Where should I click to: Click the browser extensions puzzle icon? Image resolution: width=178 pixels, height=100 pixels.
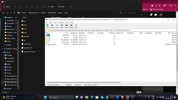click(x=152, y=6)
